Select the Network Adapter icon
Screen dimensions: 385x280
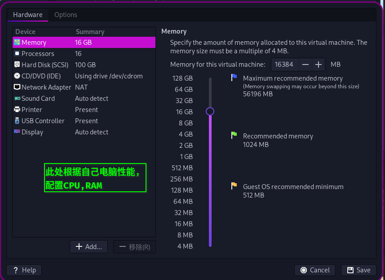click(x=17, y=87)
